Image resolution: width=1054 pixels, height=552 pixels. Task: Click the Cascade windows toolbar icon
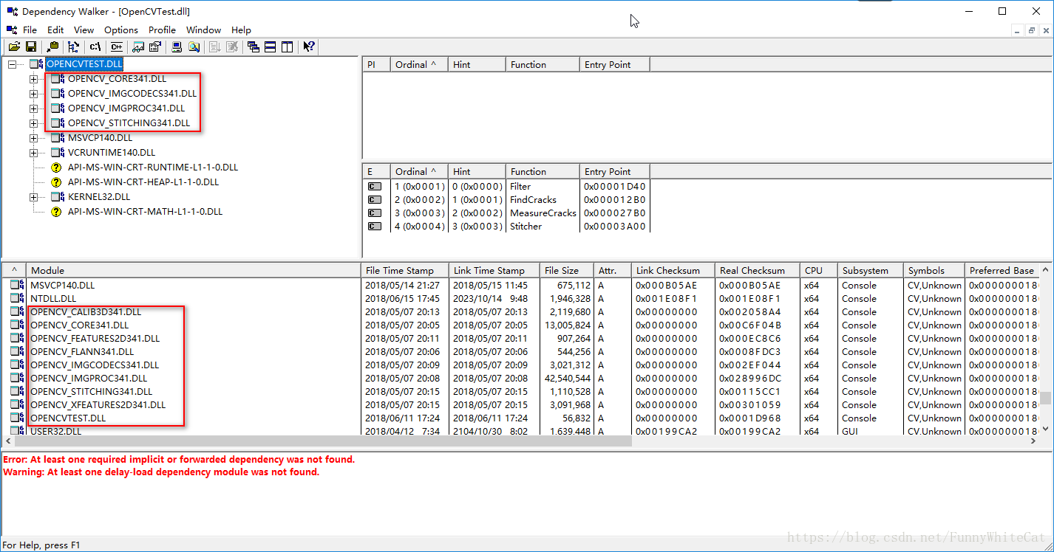tap(254, 46)
